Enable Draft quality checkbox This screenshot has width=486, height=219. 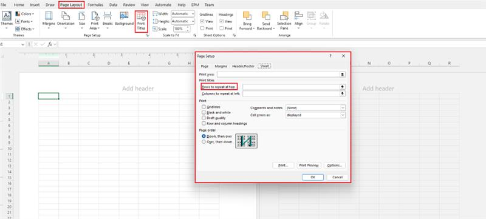[x=204, y=118]
